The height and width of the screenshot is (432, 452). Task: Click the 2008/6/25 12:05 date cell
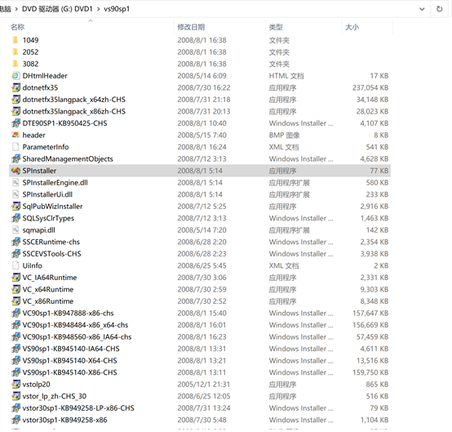tap(204, 396)
